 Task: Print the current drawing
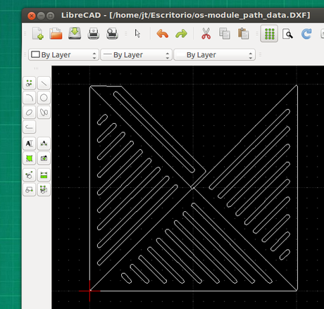click(x=94, y=33)
